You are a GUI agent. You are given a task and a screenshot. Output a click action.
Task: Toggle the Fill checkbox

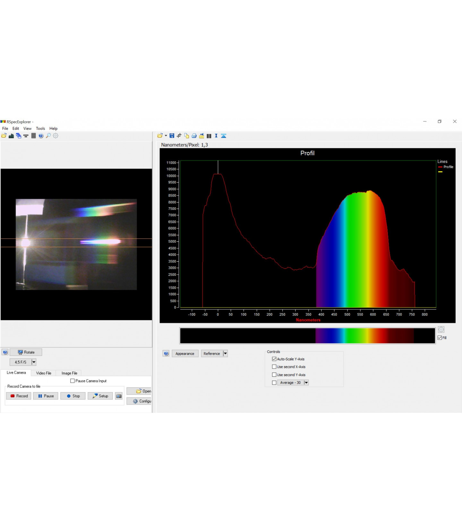coord(440,338)
